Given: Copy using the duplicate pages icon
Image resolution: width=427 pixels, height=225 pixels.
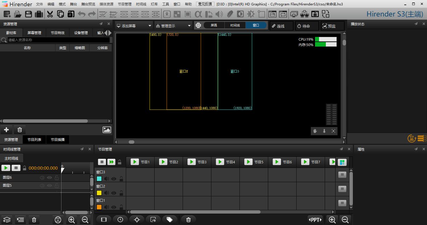Looking at the screenshot, I should click(x=61, y=14).
